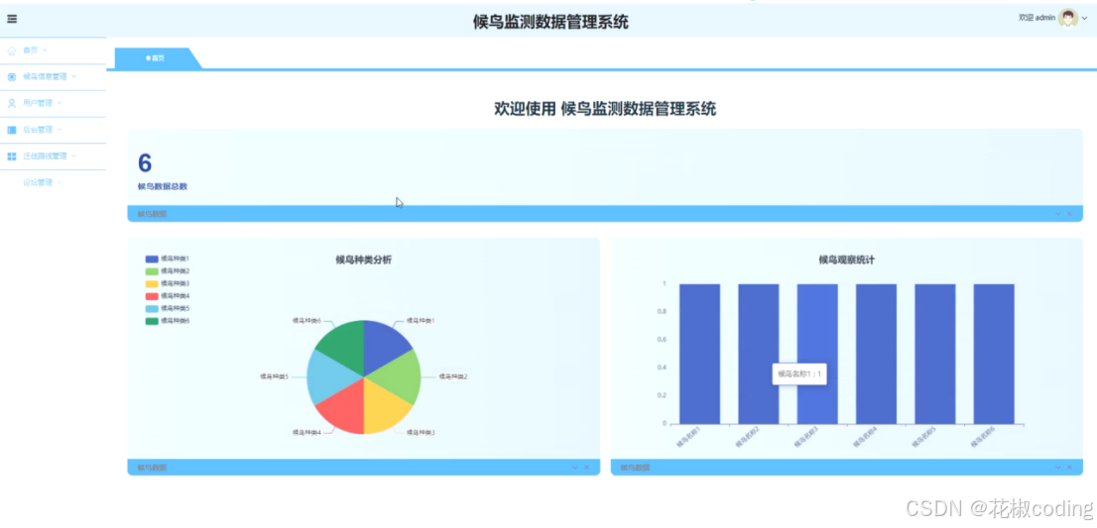Click the 候鸟数据总数 label

(163, 186)
